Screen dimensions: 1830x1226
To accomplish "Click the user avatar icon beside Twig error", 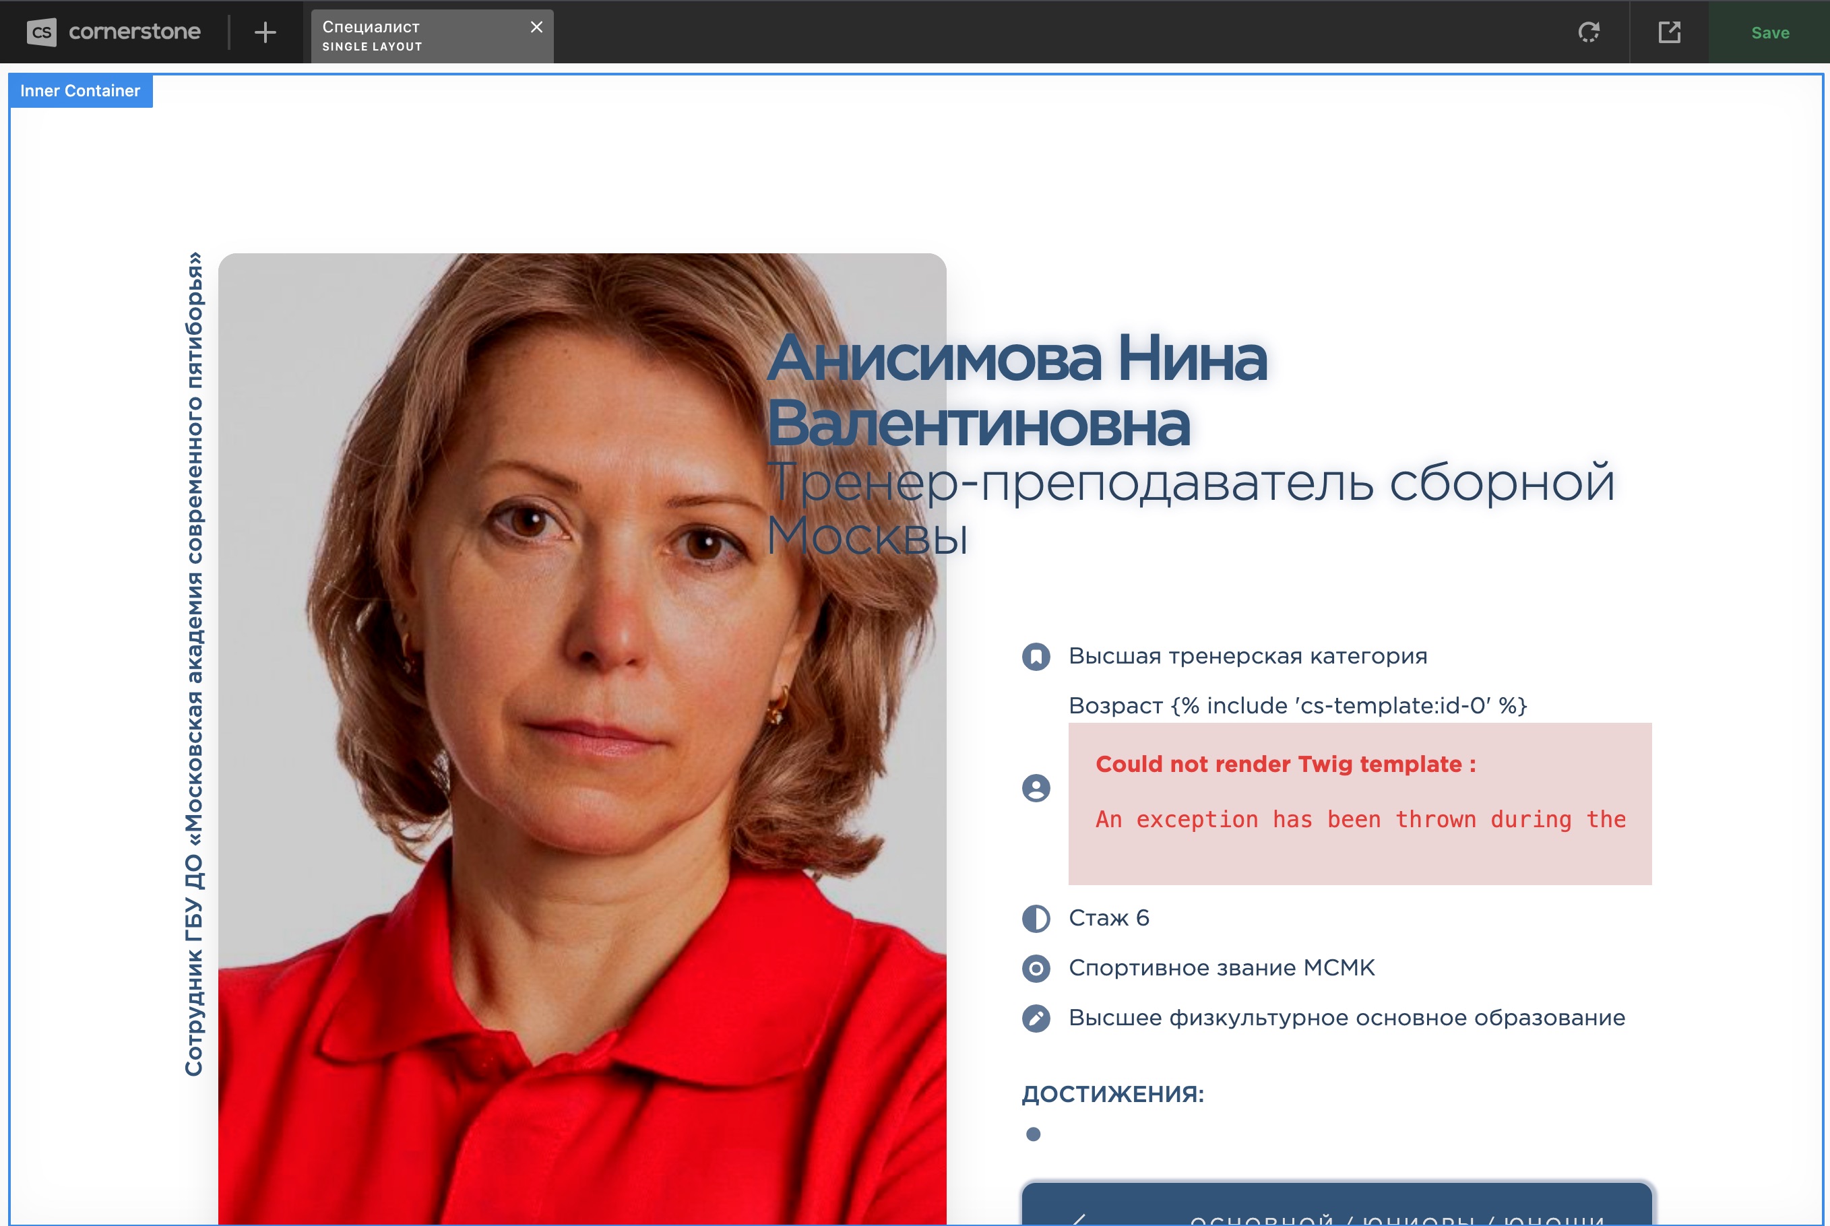I will point(1036,787).
